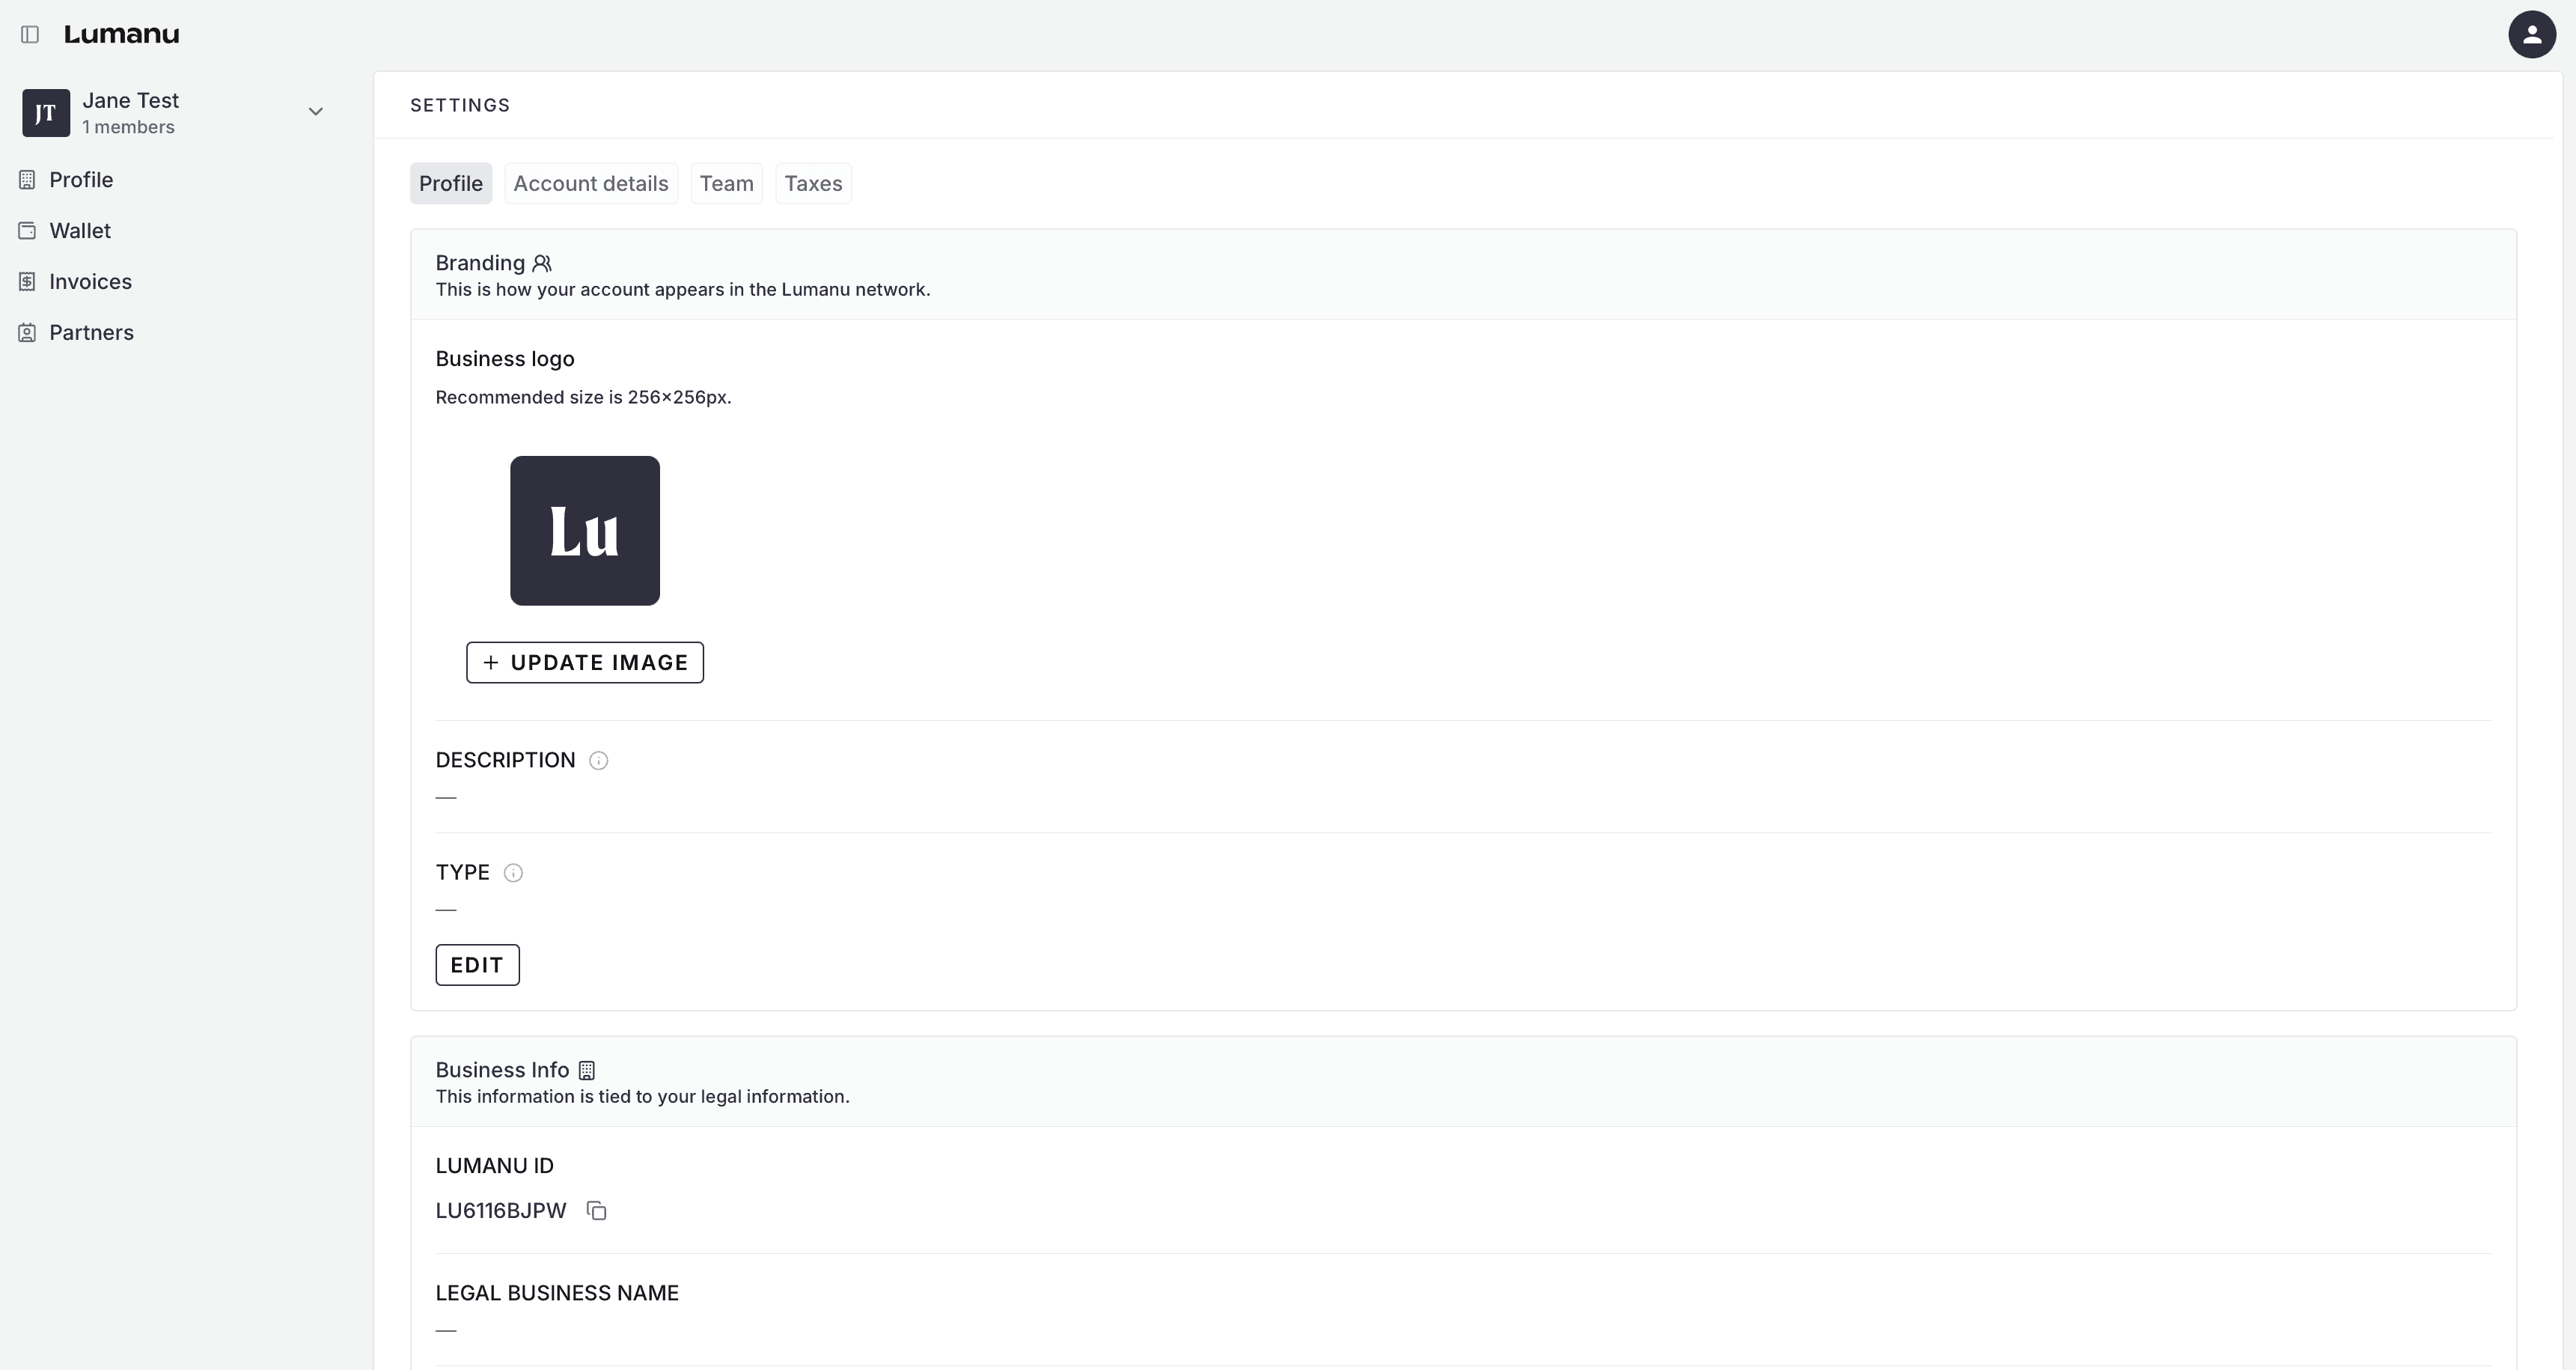The height and width of the screenshot is (1370, 2576).
Task: Click the JT workspace avatar
Action: point(46,112)
